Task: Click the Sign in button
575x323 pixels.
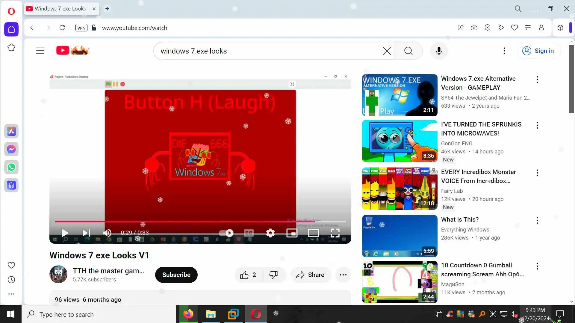Action: [539, 51]
